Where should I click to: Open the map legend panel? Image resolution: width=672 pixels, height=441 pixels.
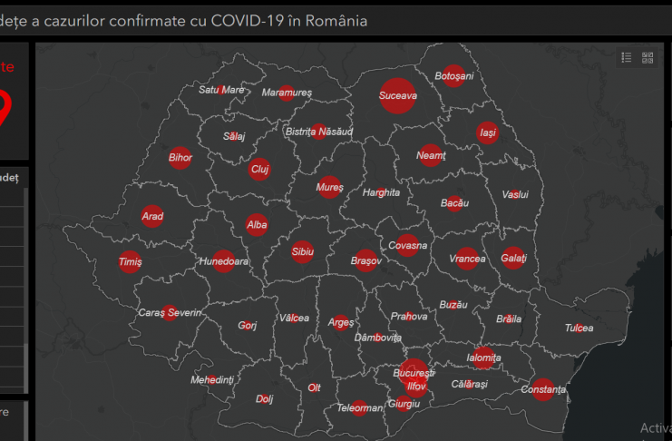point(627,57)
